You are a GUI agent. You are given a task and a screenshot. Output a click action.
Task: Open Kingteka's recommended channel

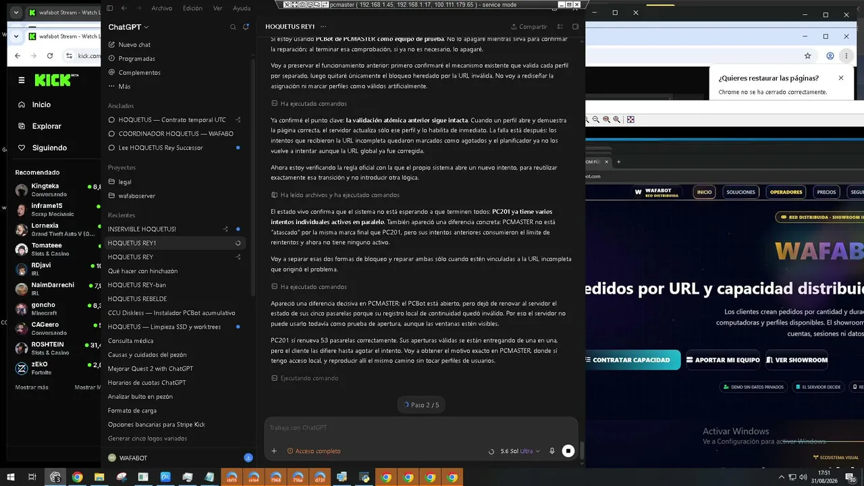(x=57, y=190)
